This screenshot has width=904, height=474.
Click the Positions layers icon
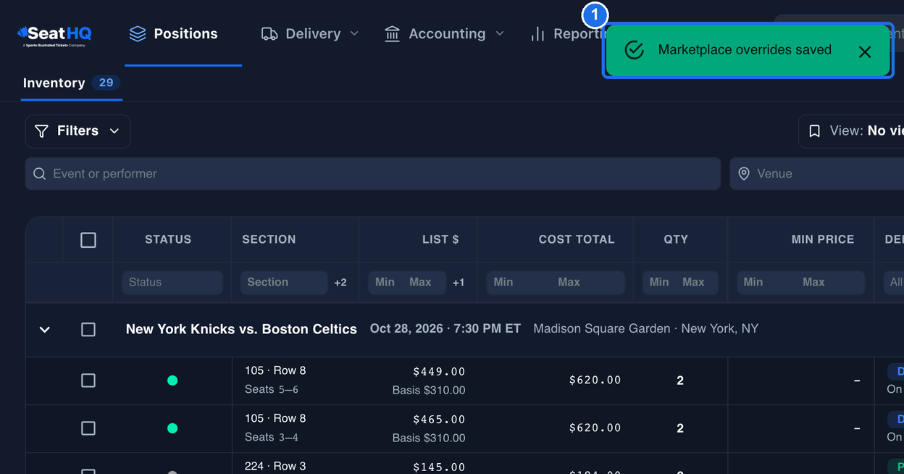point(138,34)
